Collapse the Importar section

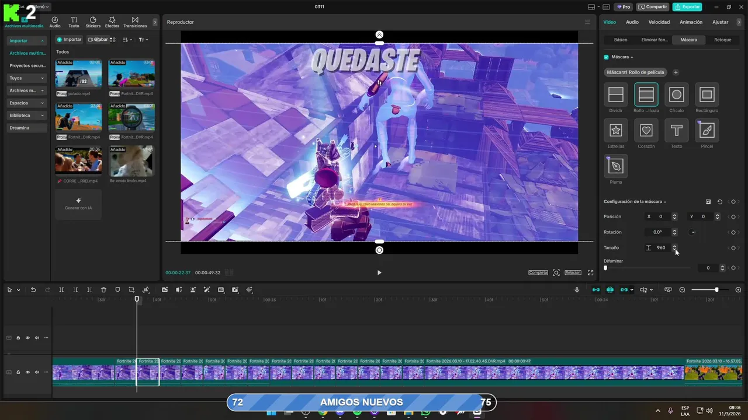(x=27, y=41)
